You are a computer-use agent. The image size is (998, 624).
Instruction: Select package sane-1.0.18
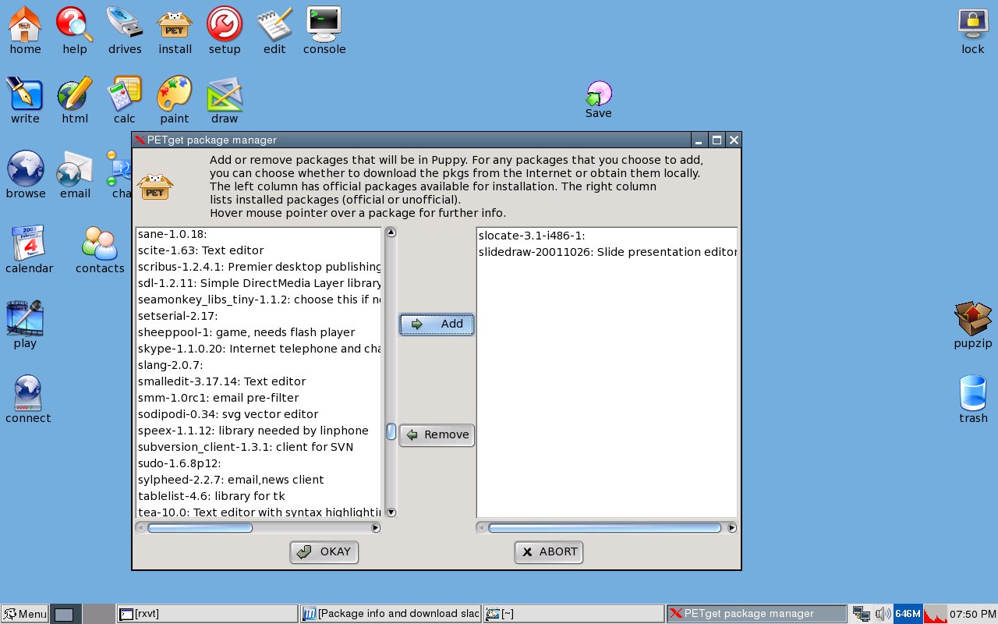coord(258,234)
